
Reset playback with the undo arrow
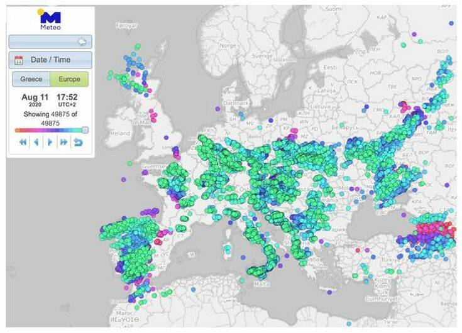[78, 143]
